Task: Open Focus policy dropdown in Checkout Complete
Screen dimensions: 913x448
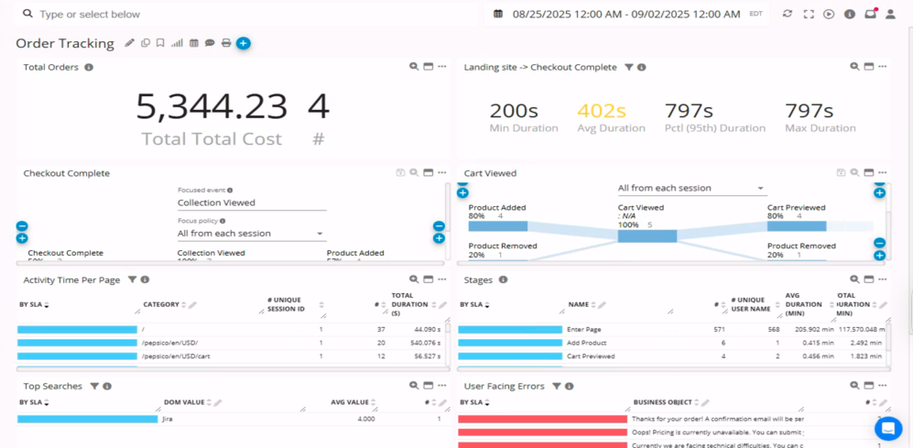Action: click(x=252, y=234)
